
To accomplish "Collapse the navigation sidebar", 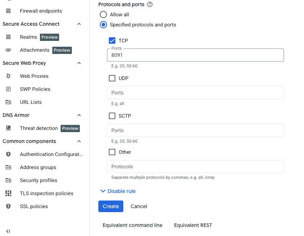I will click(8, 231).
